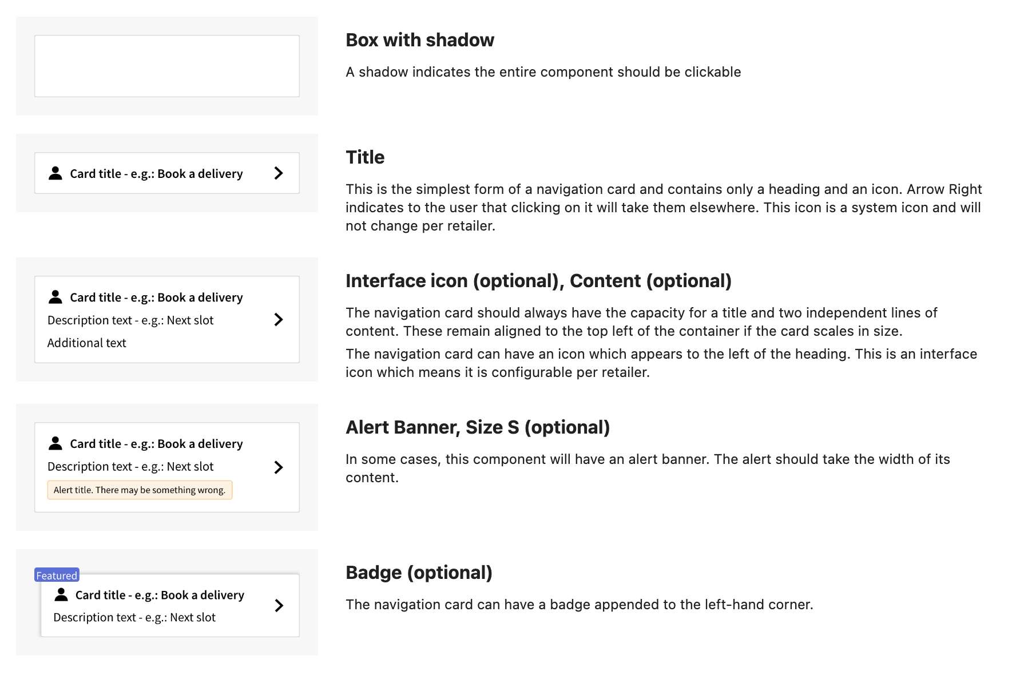Click the person icon in the Featured card
1016x675 pixels.
(61, 595)
